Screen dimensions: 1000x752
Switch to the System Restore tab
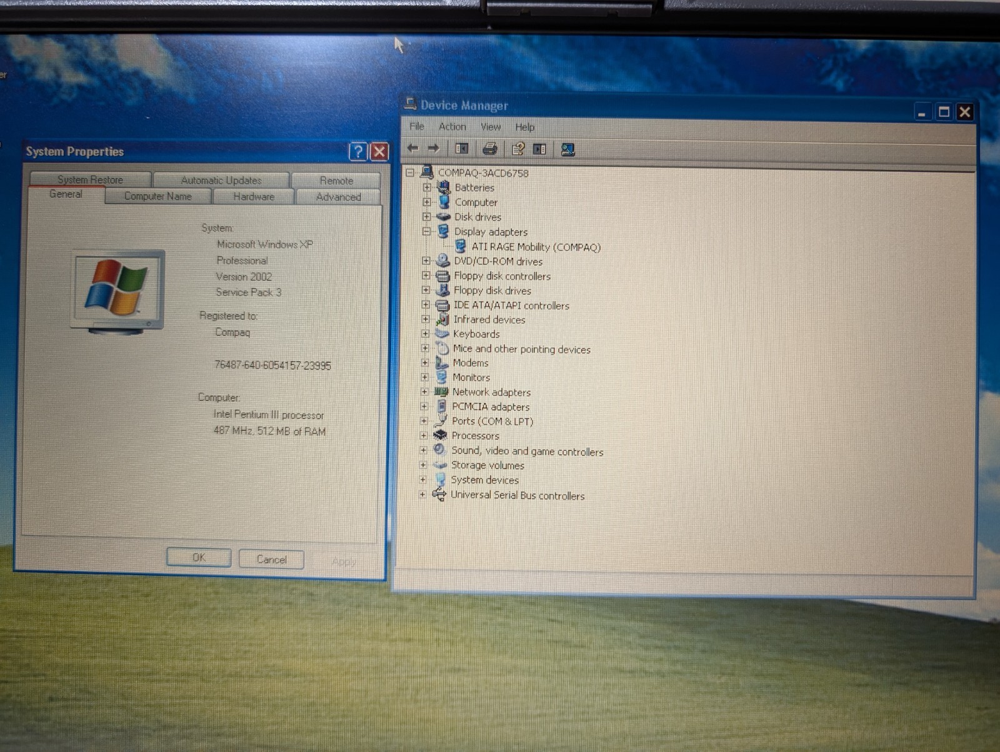(91, 179)
